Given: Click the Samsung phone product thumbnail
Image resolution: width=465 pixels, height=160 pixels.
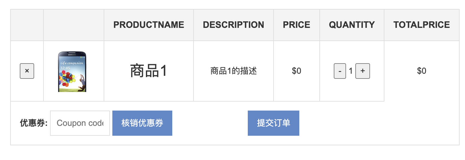Looking at the screenshot, I should [72, 72].
